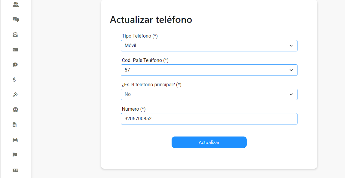Viewport: 345px width, 178px height.
Task: Click the blue Actualizar button
Action: (x=209, y=142)
